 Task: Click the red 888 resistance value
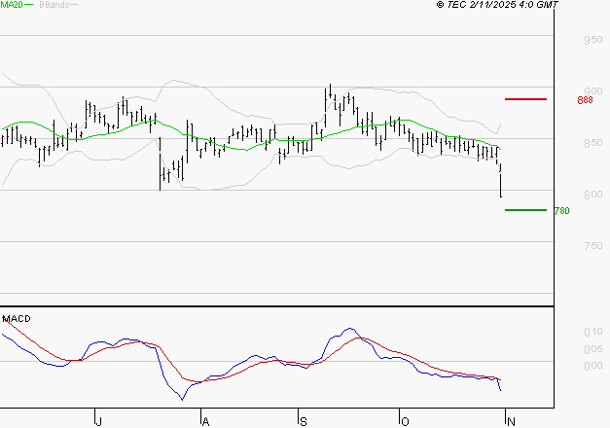point(585,100)
